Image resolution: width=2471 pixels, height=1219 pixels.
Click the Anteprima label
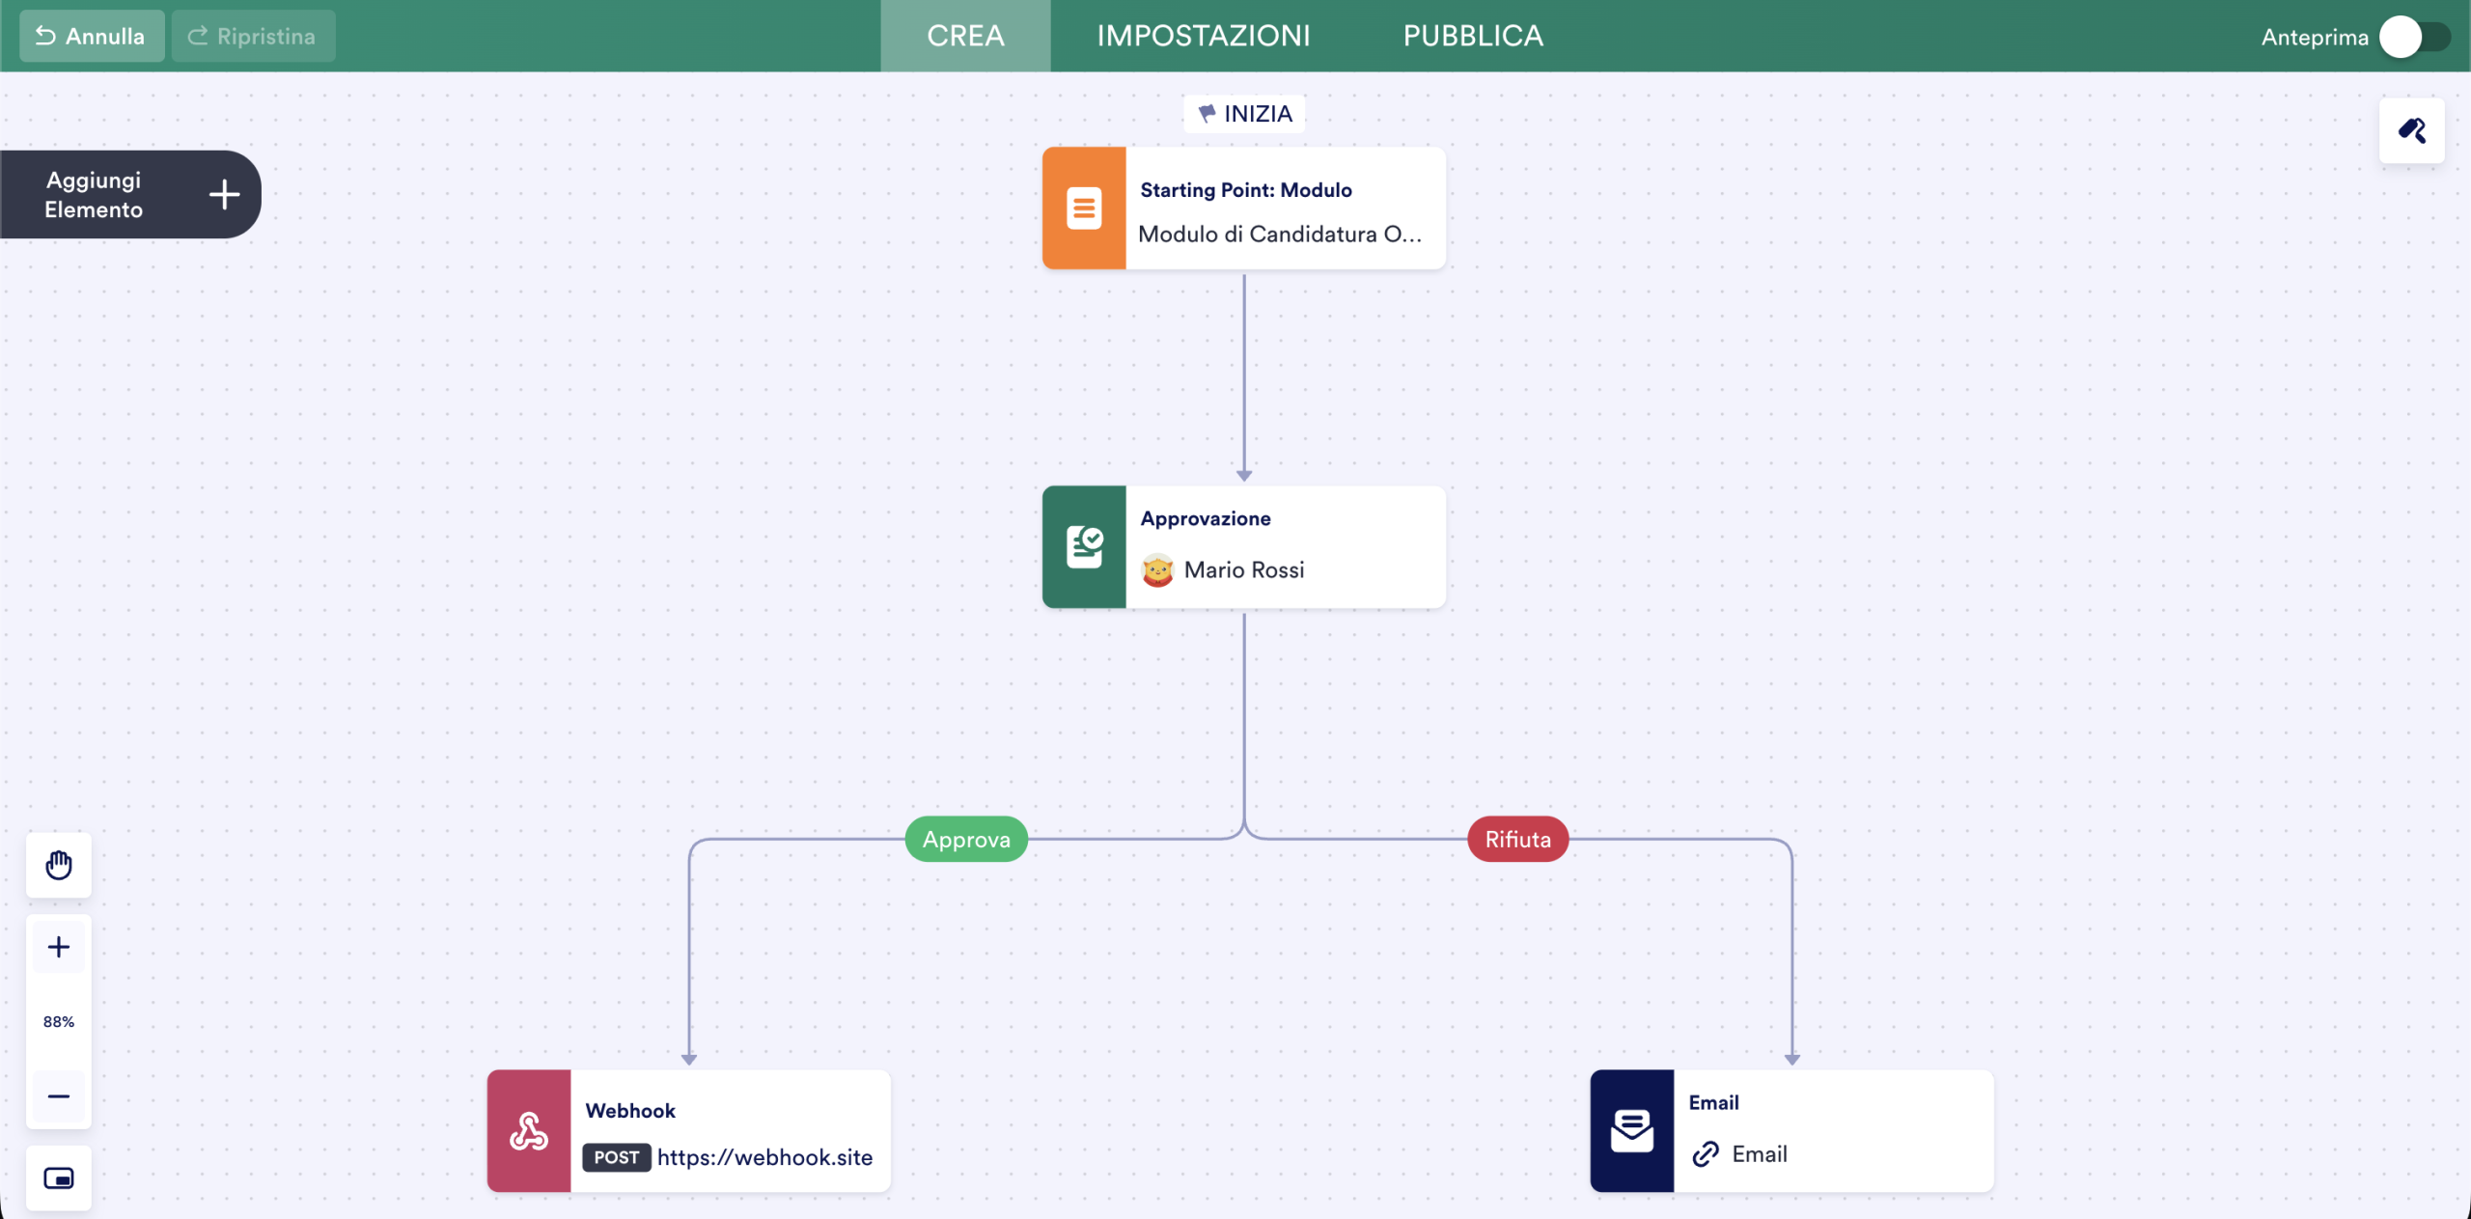[2315, 38]
